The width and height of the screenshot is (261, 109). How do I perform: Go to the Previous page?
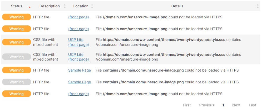click(x=206, y=105)
